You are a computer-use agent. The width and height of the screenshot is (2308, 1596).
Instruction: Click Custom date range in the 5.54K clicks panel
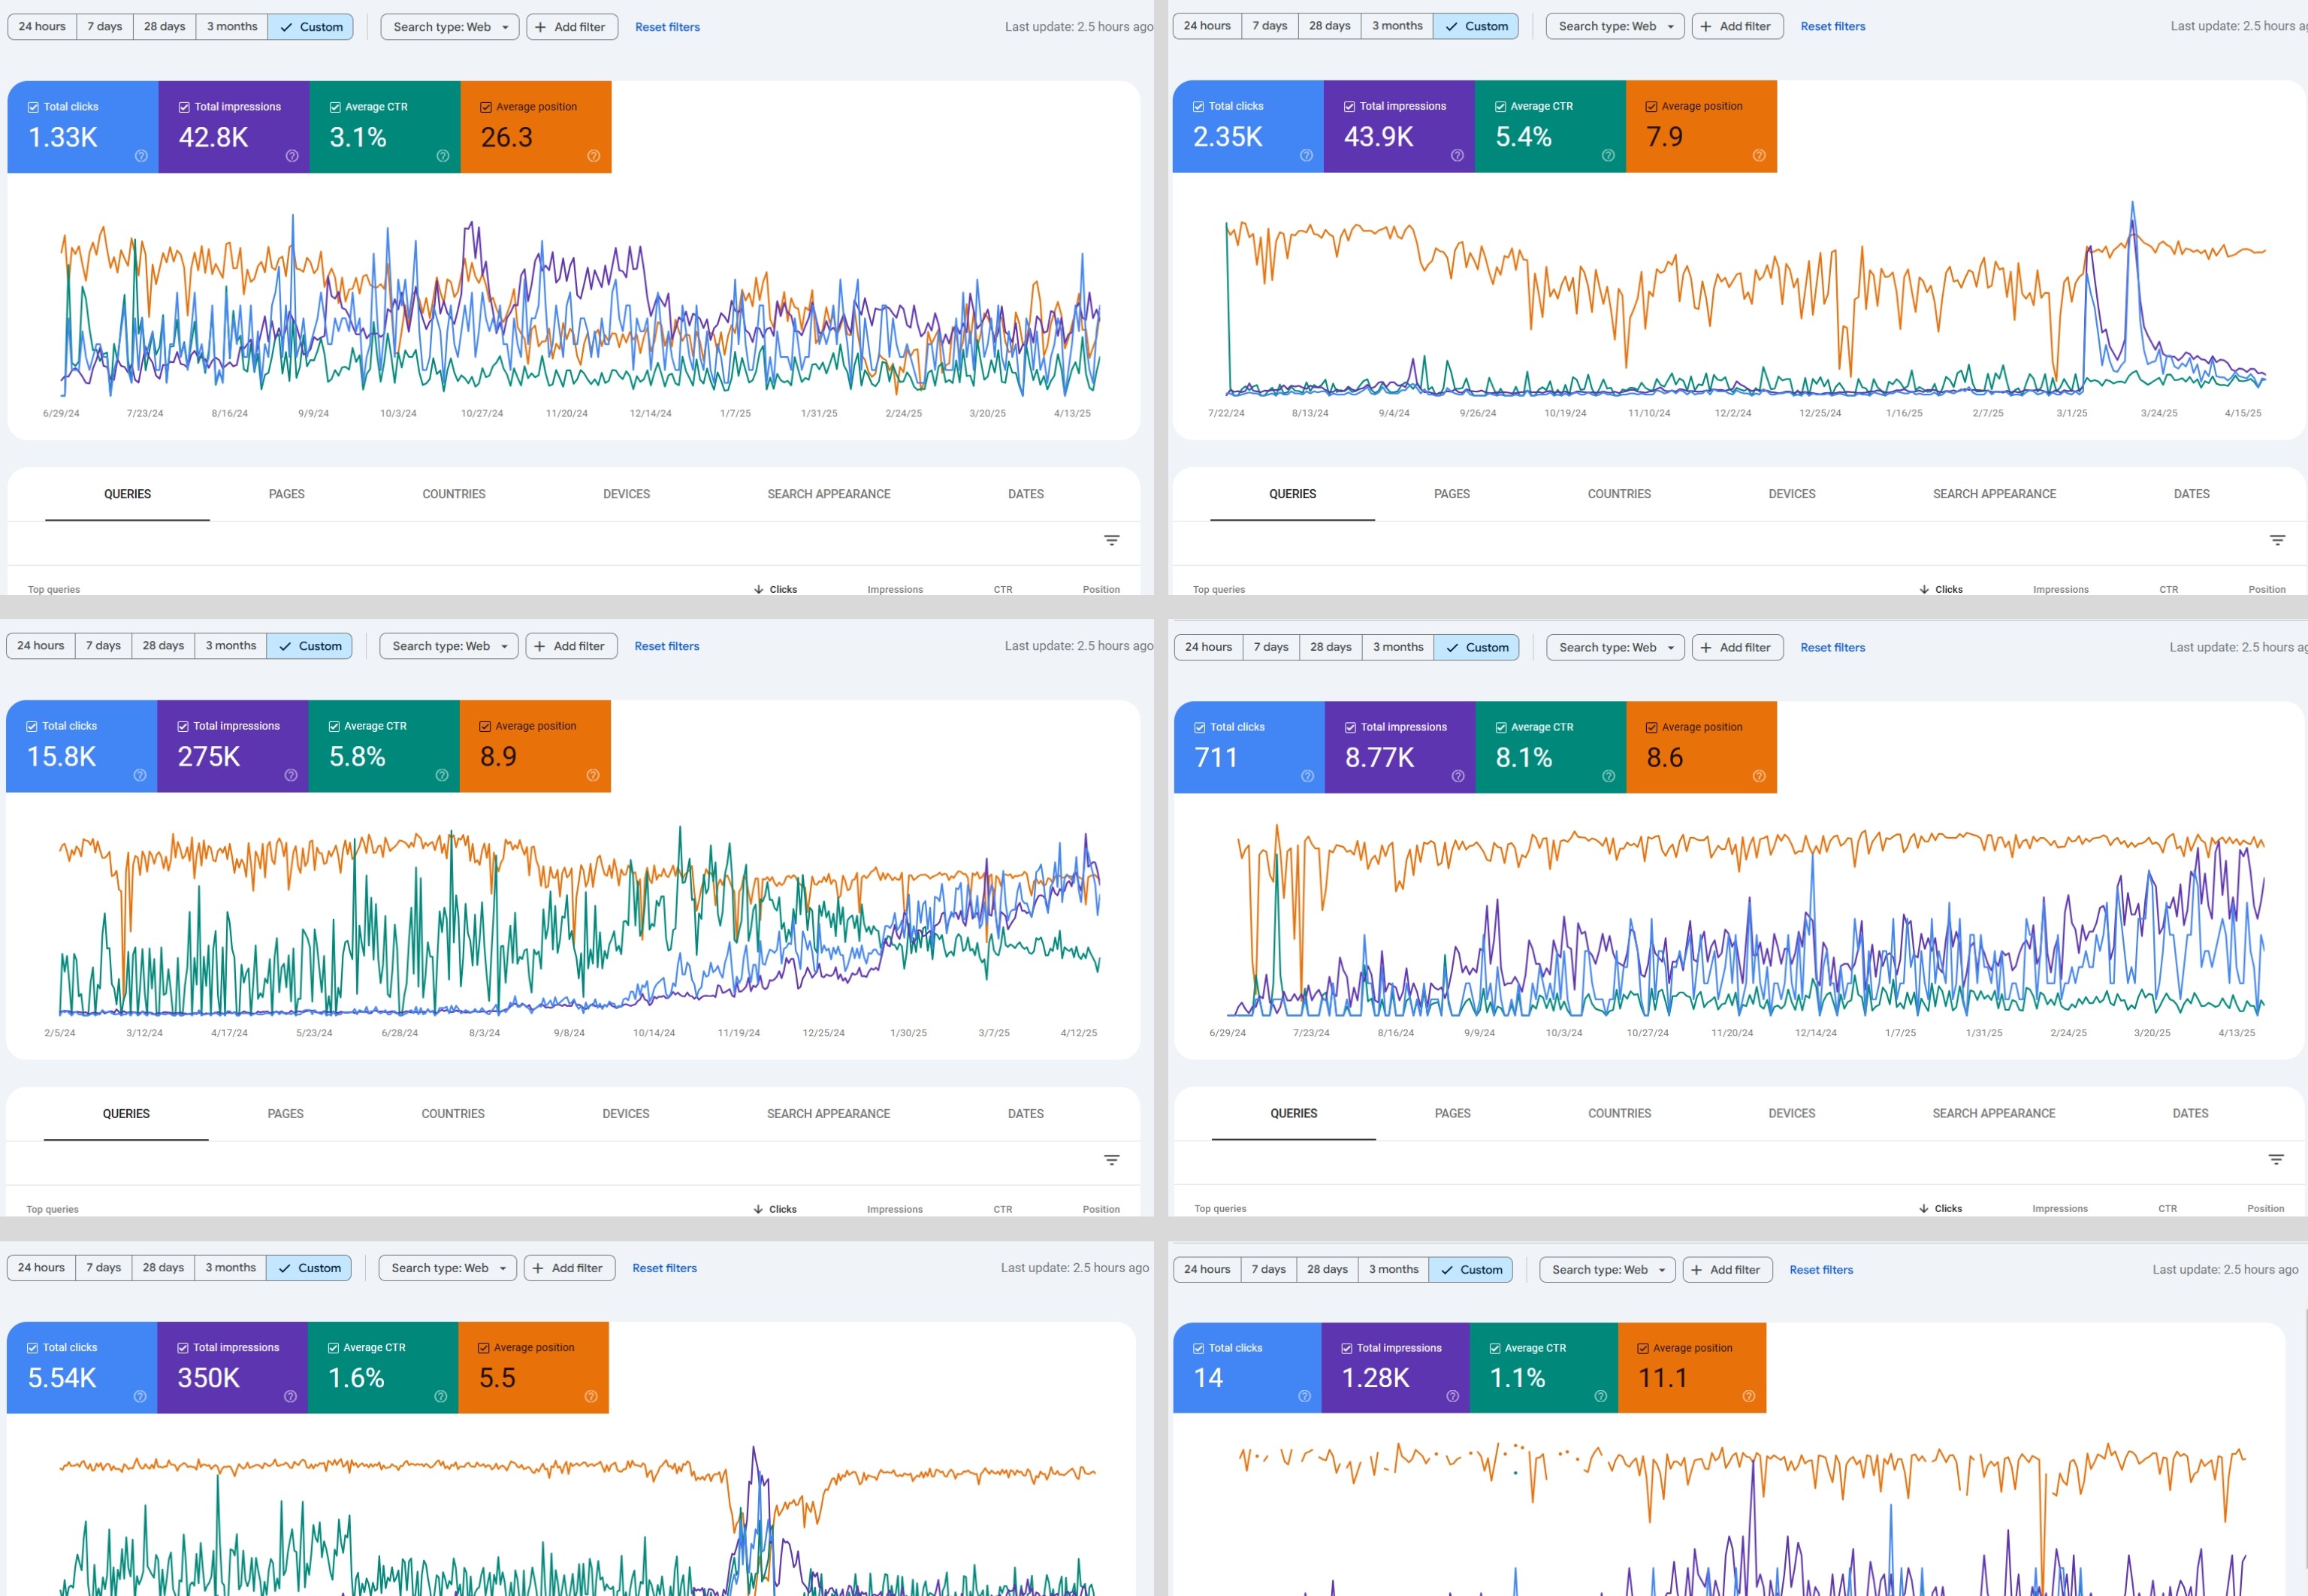pos(309,1268)
